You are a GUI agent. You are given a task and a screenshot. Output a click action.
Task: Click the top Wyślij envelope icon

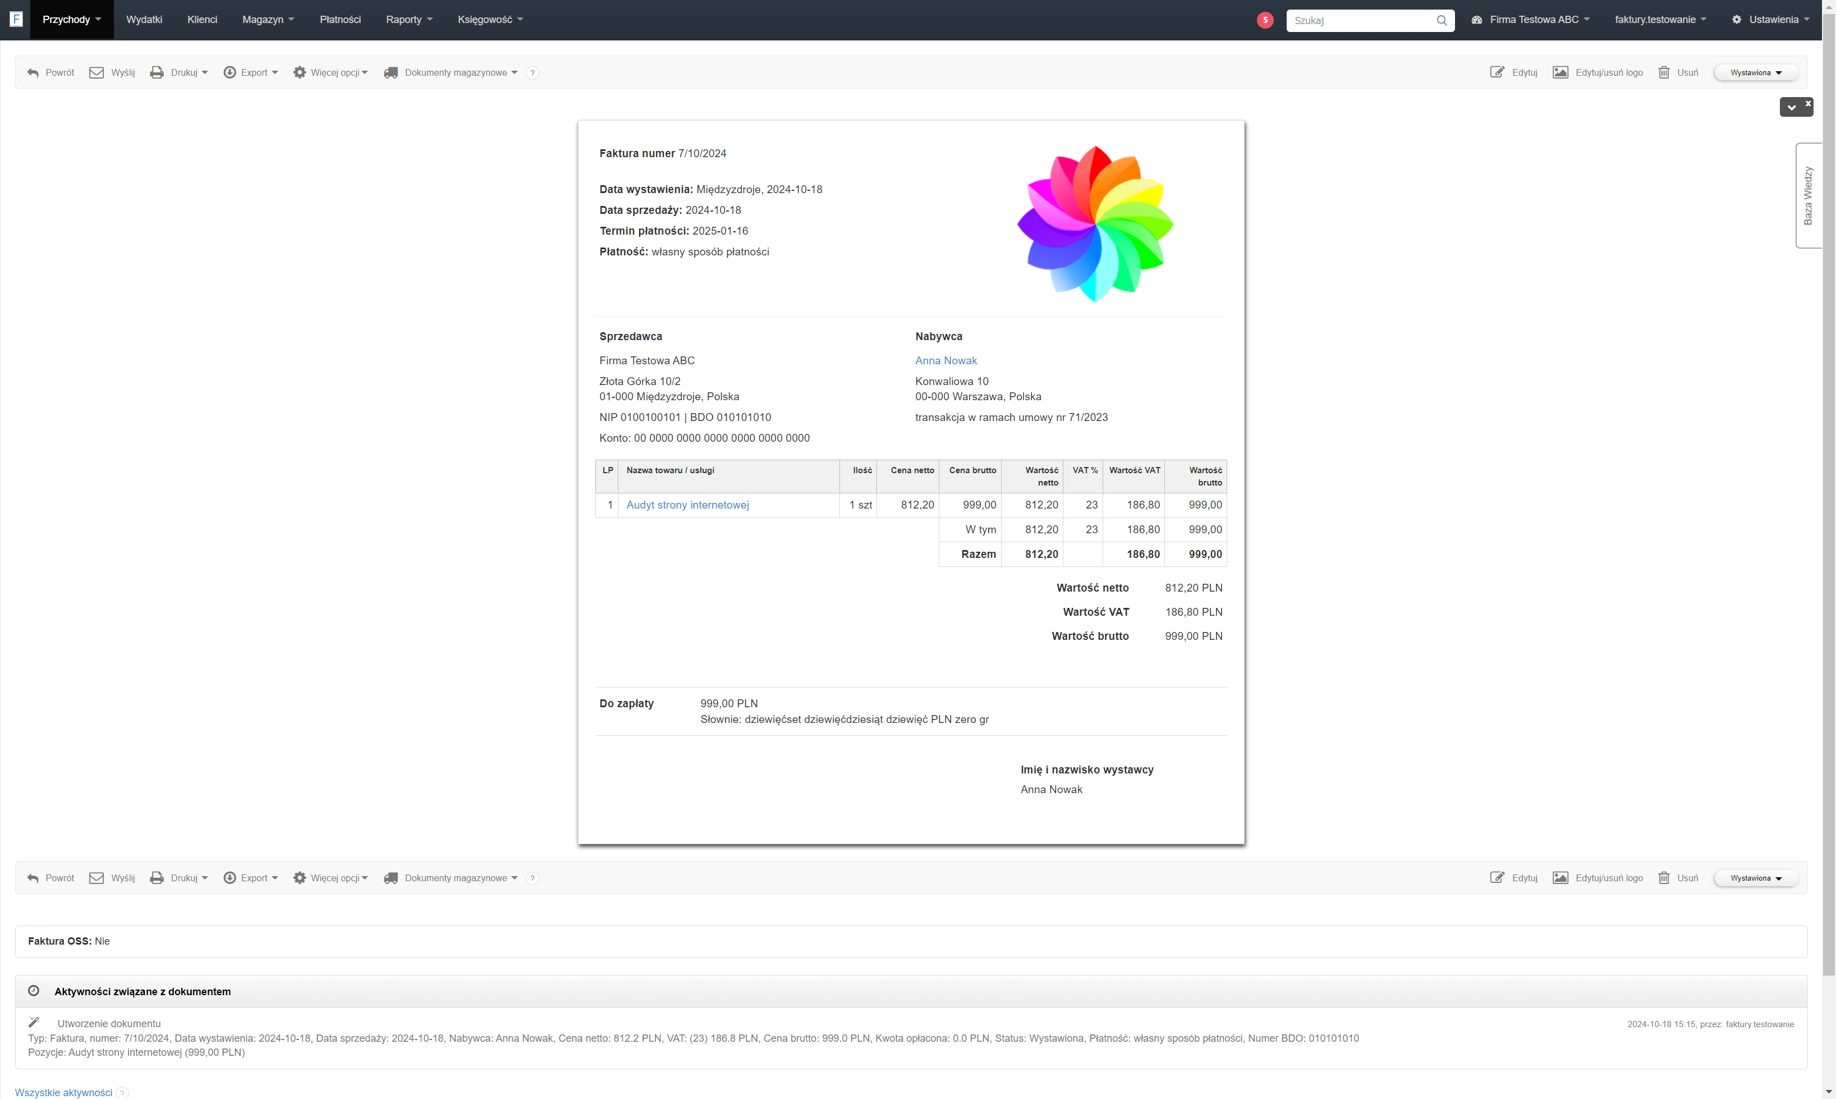click(97, 72)
